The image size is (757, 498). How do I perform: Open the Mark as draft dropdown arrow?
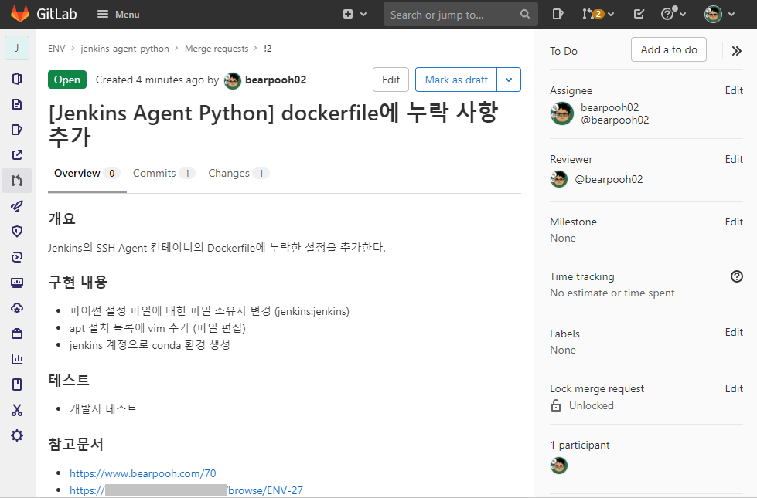pos(509,79)
